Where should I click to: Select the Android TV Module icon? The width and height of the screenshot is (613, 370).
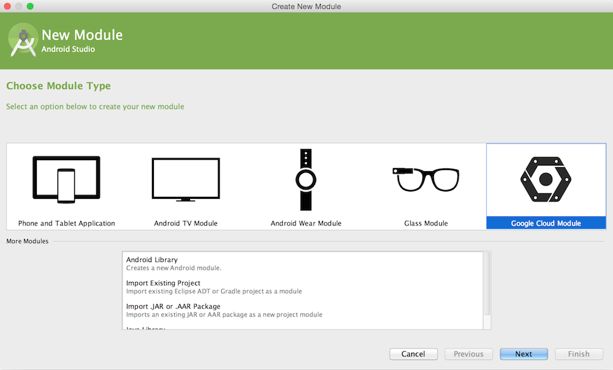(x=186, y=180)
